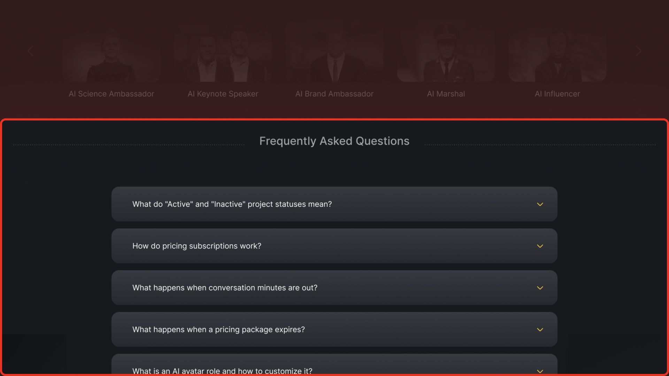Expand "Active" and "Inactive" statuses chevron
669x376 pixels.
pos(540,204)
